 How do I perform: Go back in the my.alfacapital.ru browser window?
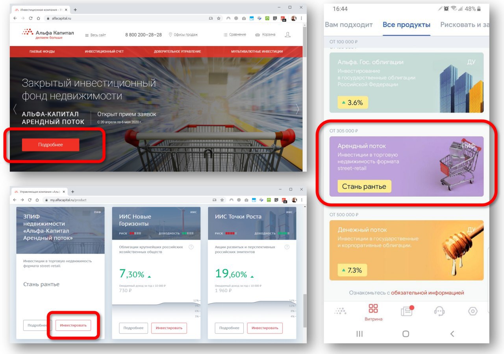click(x=15, y=200)
